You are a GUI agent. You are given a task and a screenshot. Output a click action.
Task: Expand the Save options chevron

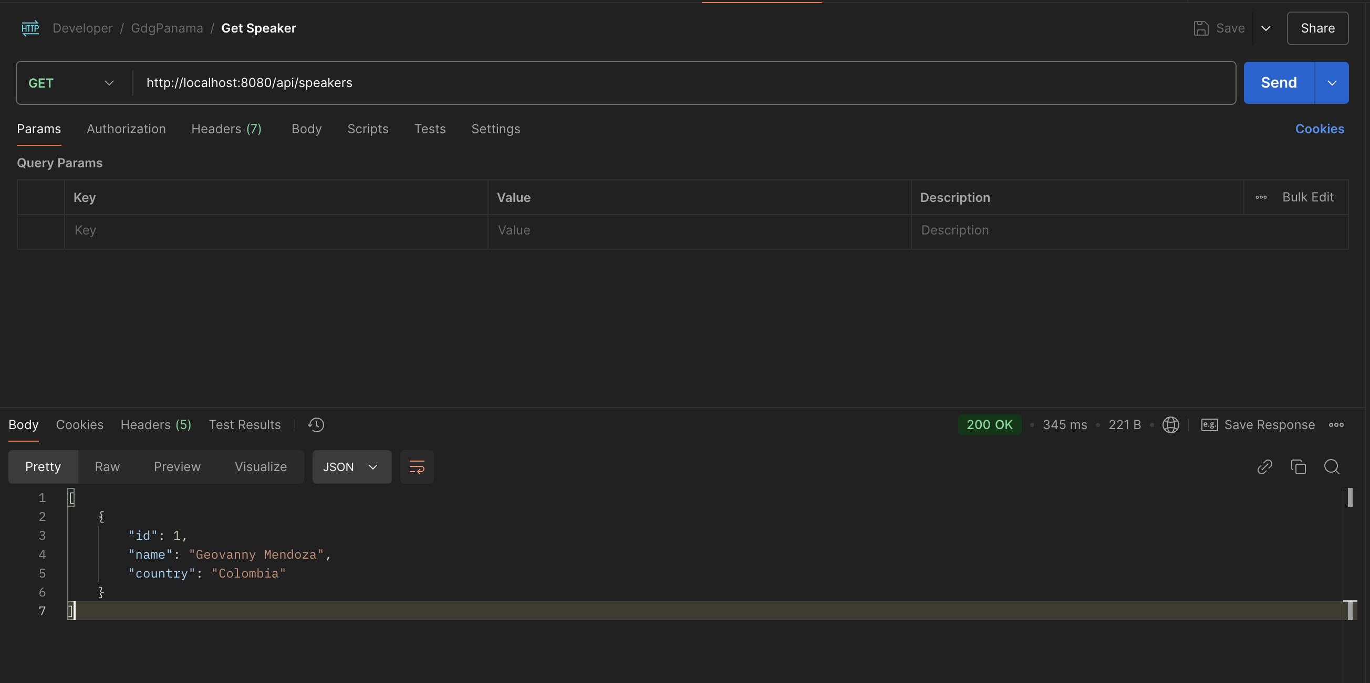point(1267,28)
